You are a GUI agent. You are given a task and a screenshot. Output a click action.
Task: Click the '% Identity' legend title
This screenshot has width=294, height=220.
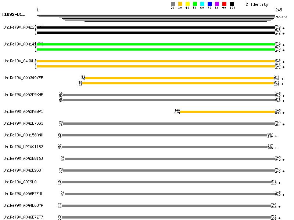(257, 4)
